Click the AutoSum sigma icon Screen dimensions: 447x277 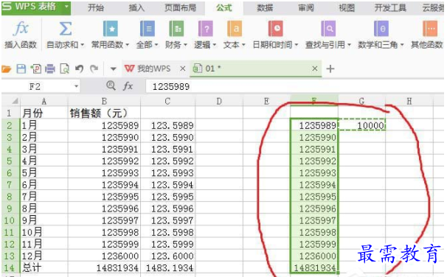click(66, 29)
